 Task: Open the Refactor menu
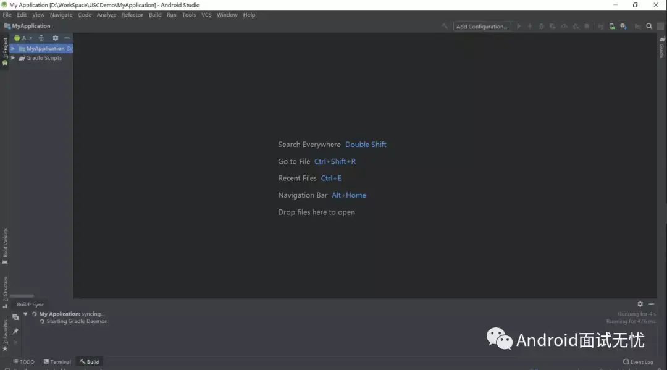[x=132, y=15]
